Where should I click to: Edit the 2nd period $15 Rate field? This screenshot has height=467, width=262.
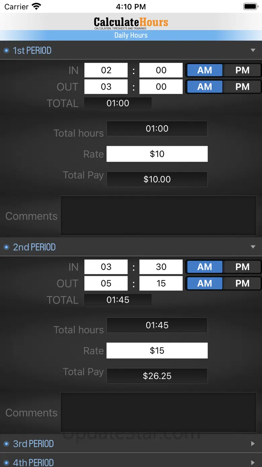coord(157,351)
